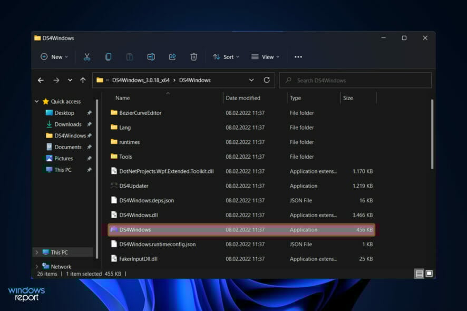
Task: Expand the Network tree node
Action: pyautogui.click(x=36, y=267)
